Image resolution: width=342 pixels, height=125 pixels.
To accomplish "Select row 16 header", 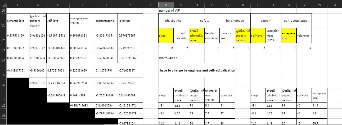I will click(x=3, y=83).
